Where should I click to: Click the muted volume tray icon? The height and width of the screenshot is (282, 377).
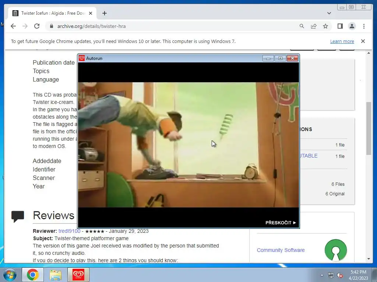(340, 275)
